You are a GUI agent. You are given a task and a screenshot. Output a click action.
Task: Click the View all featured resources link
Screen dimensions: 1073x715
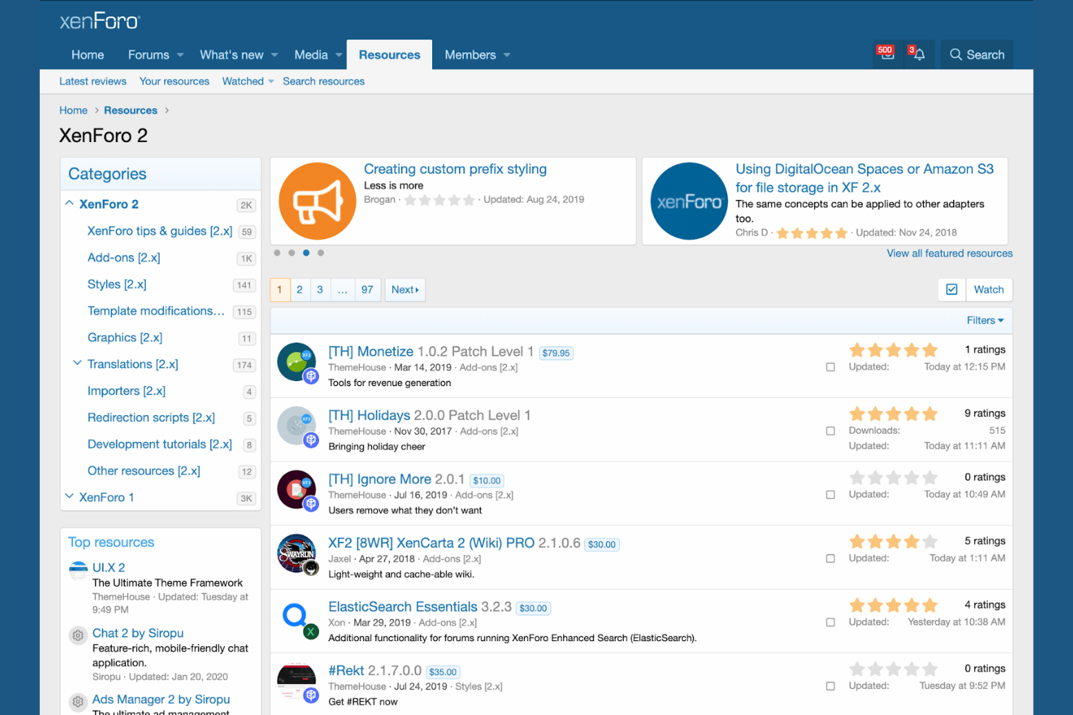pyautogui.click(x=949, y=253)
